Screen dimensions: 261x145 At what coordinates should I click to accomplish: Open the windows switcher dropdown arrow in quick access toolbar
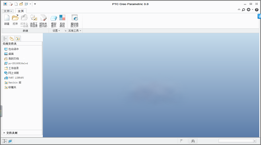(x=30, y=4)
